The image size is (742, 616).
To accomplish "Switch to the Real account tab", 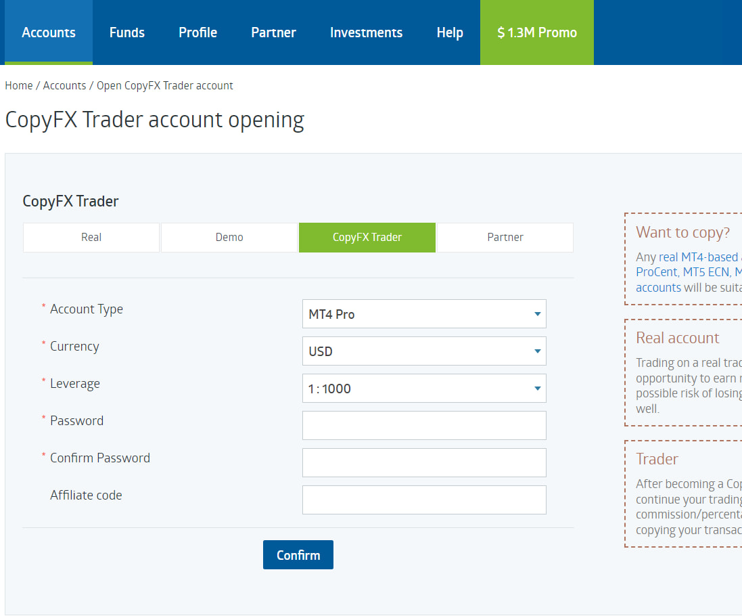I will 91,237.
